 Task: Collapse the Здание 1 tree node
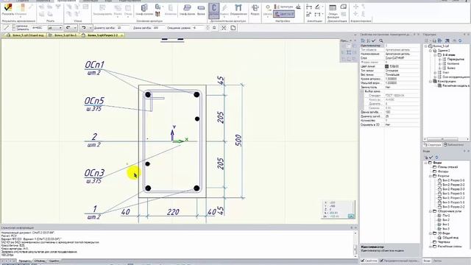[x=431, y=51]
